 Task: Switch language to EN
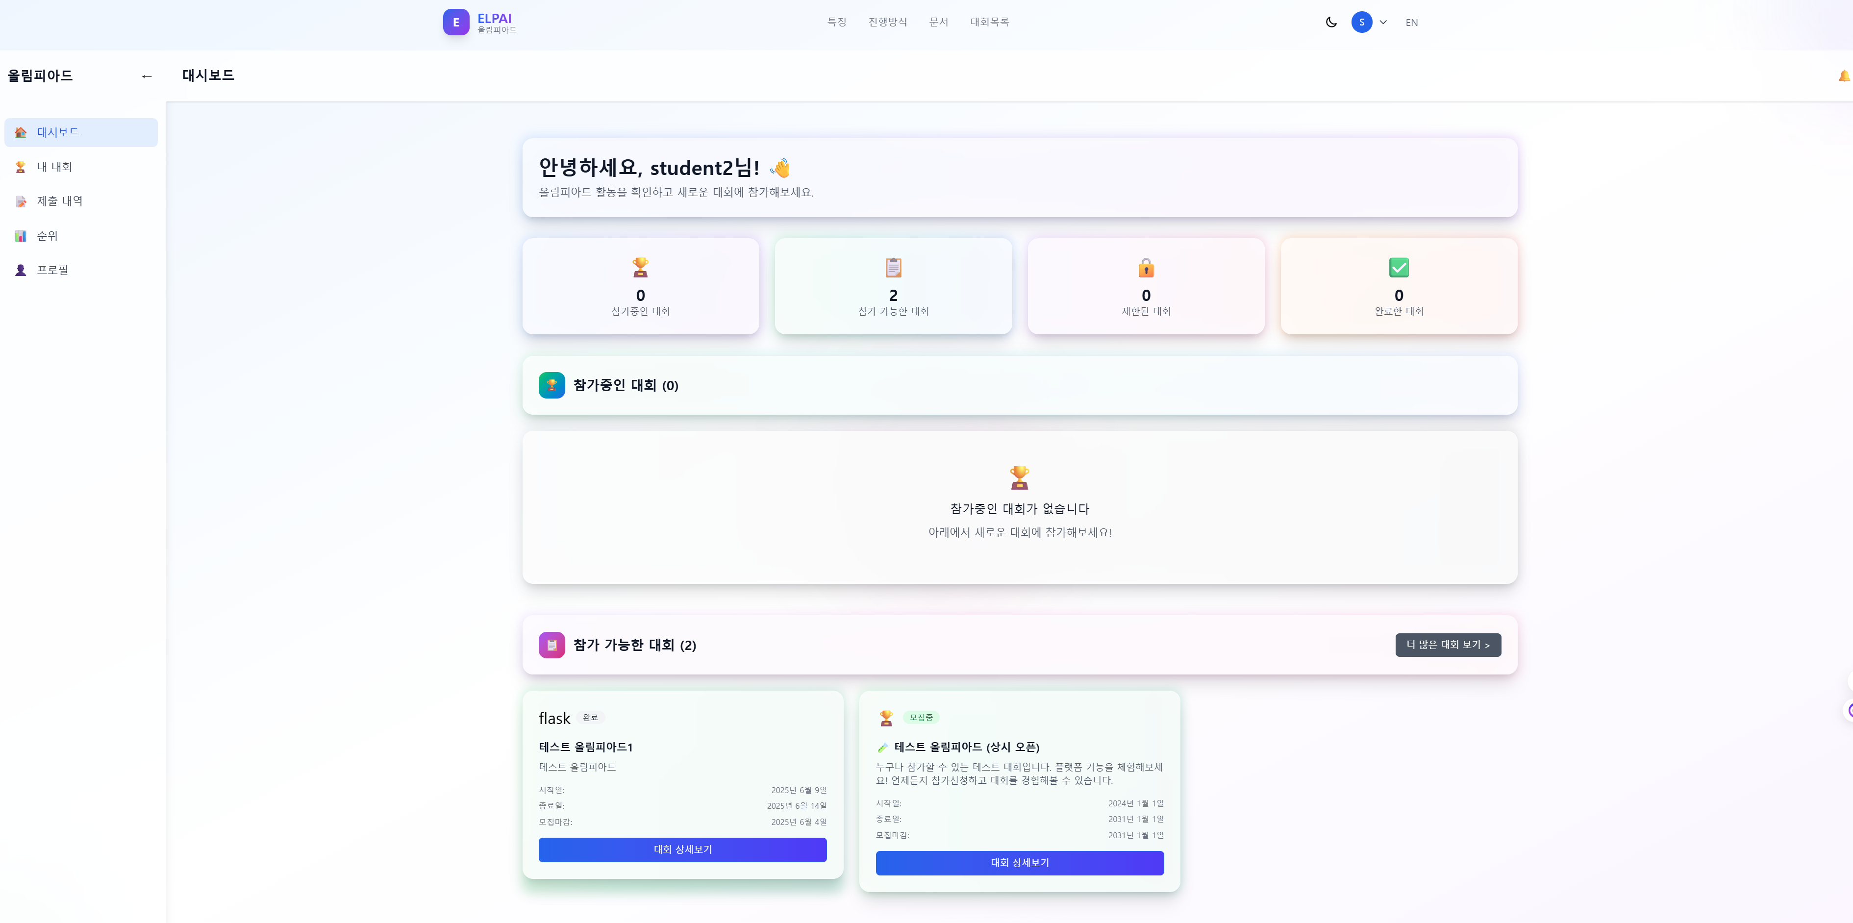coord(1411,22)
